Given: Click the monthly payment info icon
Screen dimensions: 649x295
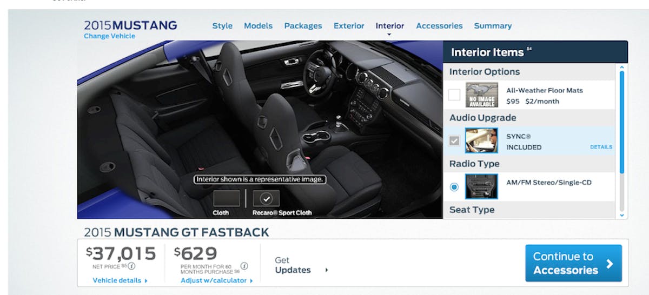Looking at the screenshot, I should click(x=244, y=266).
